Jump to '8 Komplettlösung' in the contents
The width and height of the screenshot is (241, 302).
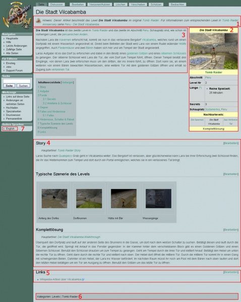47,128
